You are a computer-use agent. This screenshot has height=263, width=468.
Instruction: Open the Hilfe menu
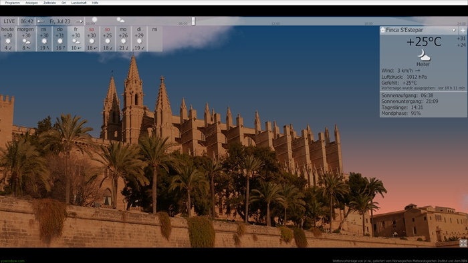[95, 3]
